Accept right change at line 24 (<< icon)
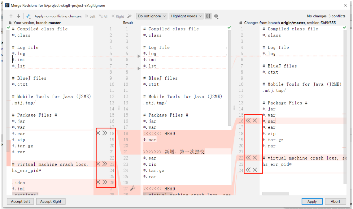The width and height of the screenshot is (353, 209). (x=248, y=170)
